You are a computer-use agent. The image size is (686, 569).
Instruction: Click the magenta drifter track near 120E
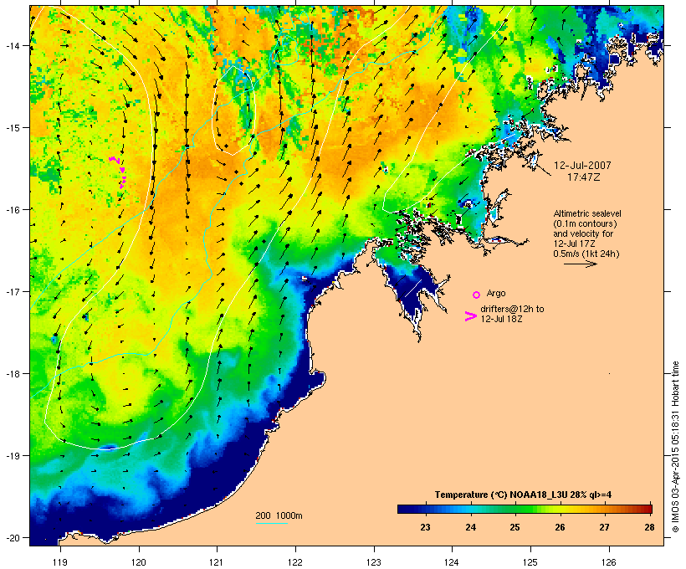pyautogui.click(x=119, y=172)
